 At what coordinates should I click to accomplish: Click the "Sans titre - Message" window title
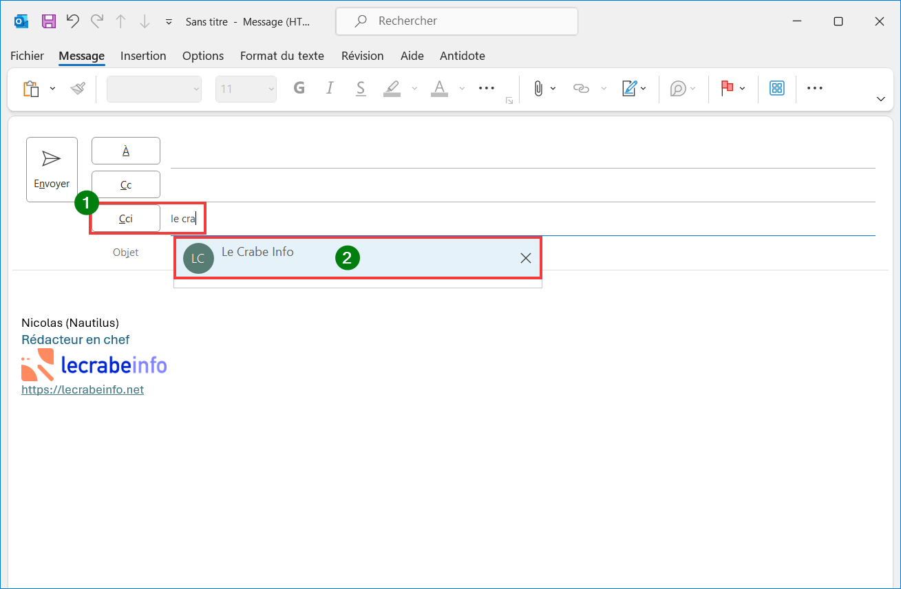[248, 22]
